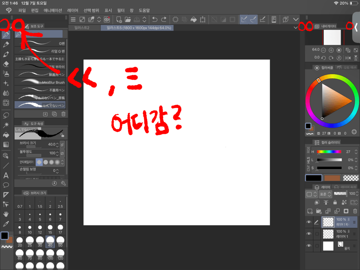The width and height of the screenshot is (360, 270).
Task: Toggle the lock icon on brush preview
Action: pyautogui.click(x=62, y=135)
